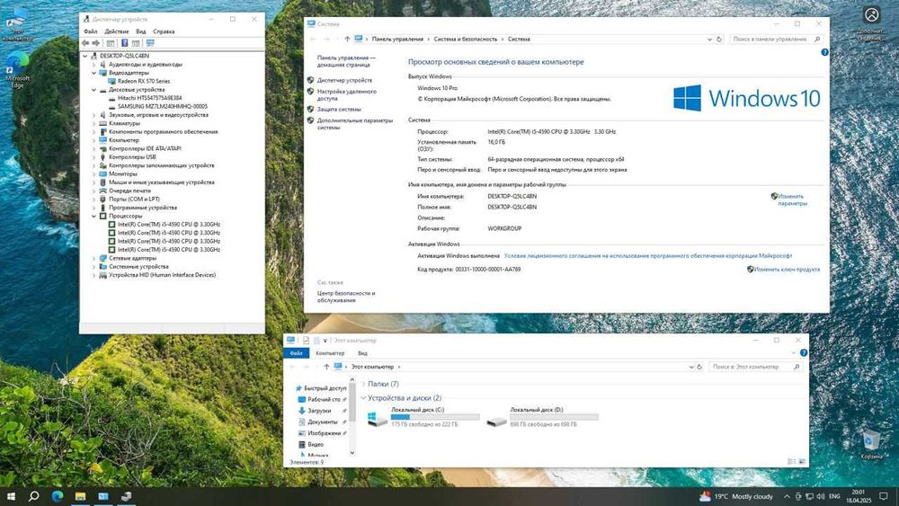Open Действие menu in Device Manager

(116, 31)
